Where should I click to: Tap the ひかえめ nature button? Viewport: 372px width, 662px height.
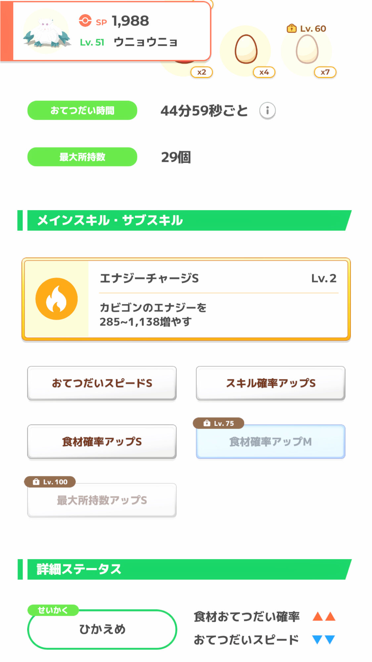102,629
